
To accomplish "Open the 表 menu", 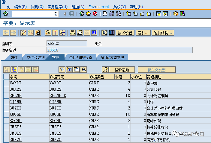I will coord(8,7).
